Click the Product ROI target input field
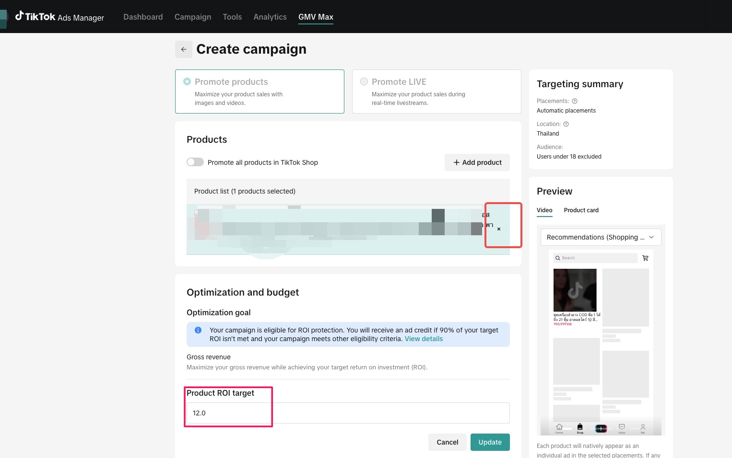This screenshot has height=458, width=732. click(348, 413)
